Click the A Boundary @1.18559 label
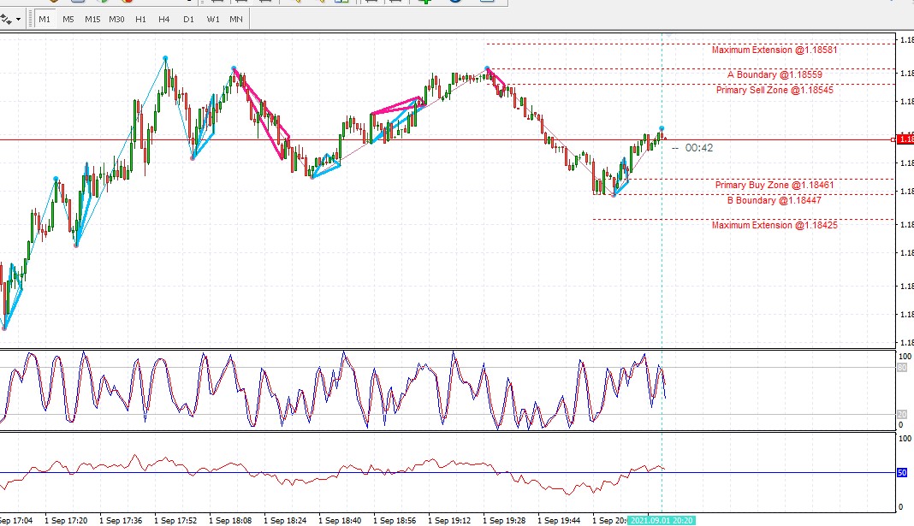Image resolution: width=914 pixels, height=526 pixels. 774,74
